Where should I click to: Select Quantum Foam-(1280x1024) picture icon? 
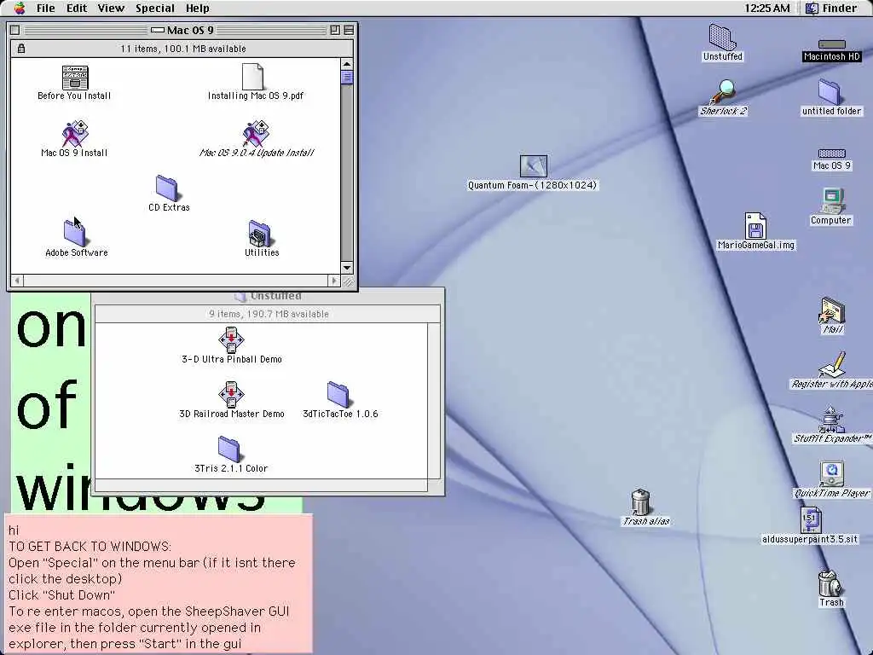[x=533, y=166]
